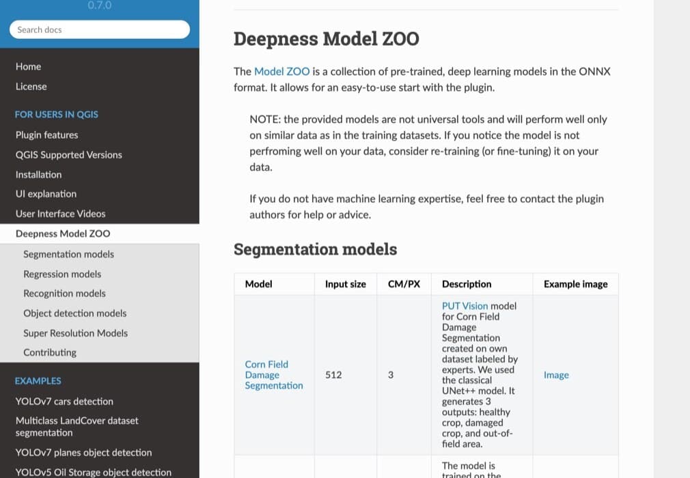Jump to Segmentation models section in sidebar

click(68, 254)
